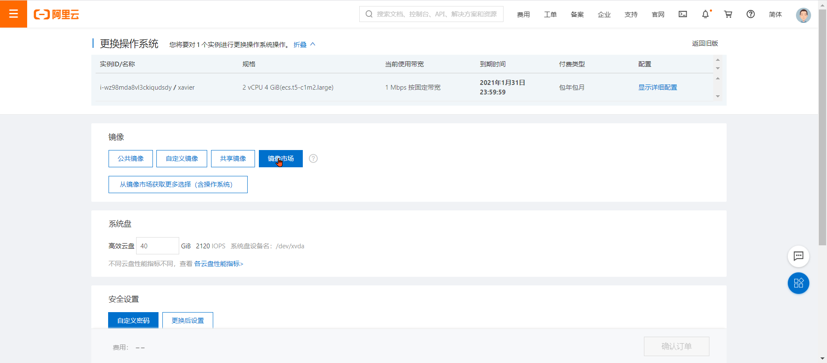Viewport: 827px width, 363px height.
Task: Select the 自定义镜像 image type
Action: click(x=182, y=159)
